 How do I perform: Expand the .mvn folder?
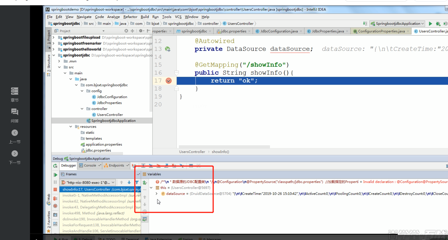(x=59, y=61)
